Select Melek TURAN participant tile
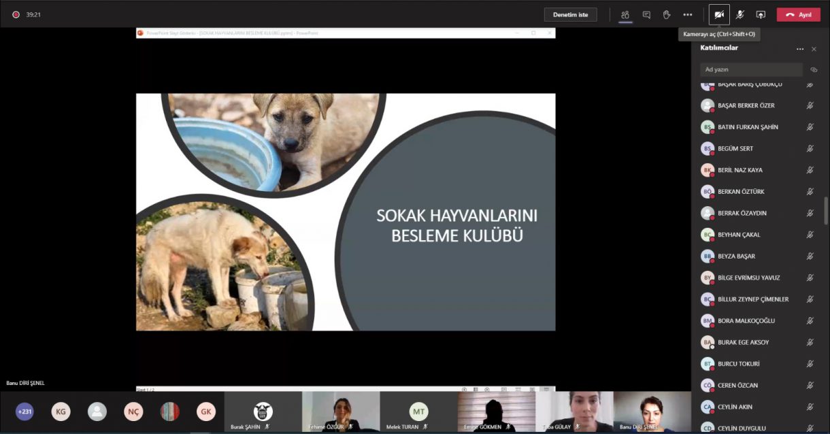 click(x=418, y=412)
